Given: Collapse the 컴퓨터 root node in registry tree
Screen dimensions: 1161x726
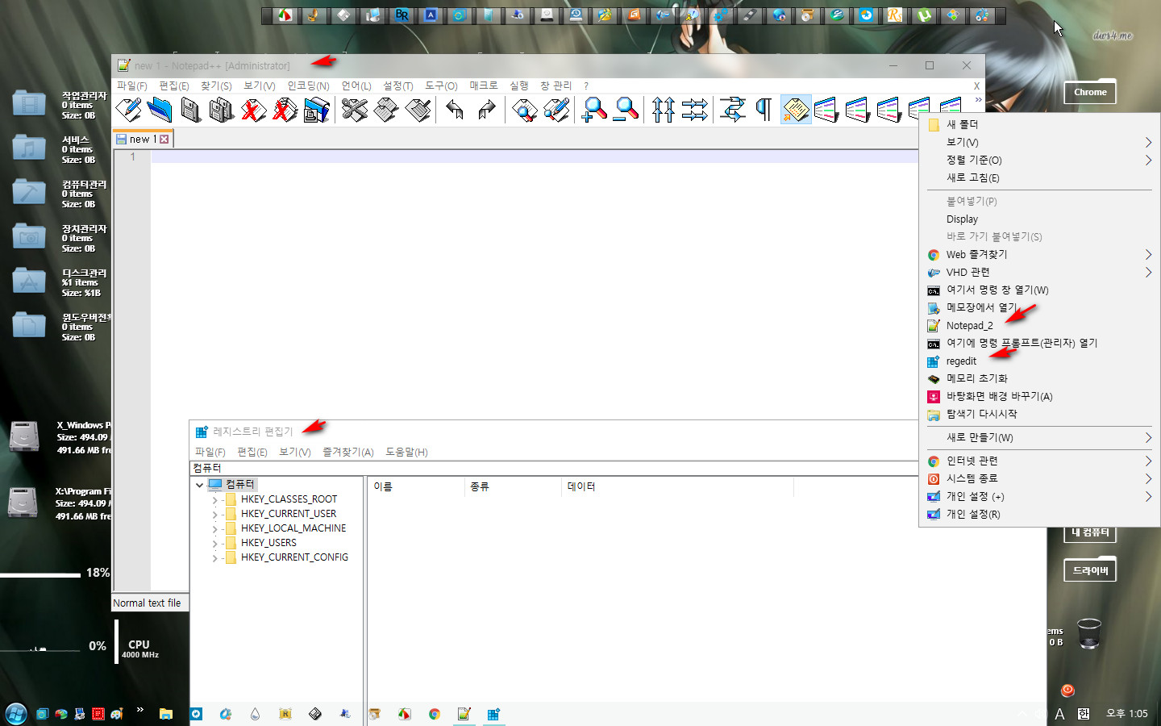Looking at the screenshot, I should pyautogui.click(x=200, y=485).
